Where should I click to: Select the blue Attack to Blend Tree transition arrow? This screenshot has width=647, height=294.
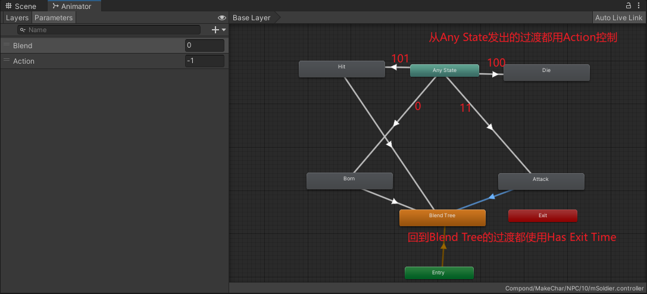click(491, 198)
